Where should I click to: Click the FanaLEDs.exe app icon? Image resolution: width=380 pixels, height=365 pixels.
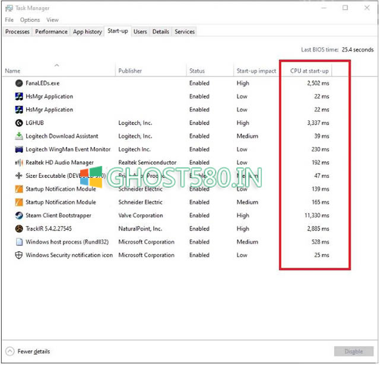coord(19,83)
